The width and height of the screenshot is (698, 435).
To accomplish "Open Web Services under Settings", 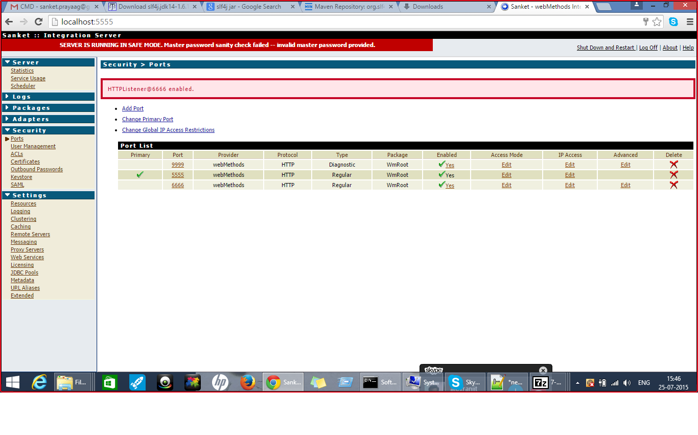I will pos(27,257).
